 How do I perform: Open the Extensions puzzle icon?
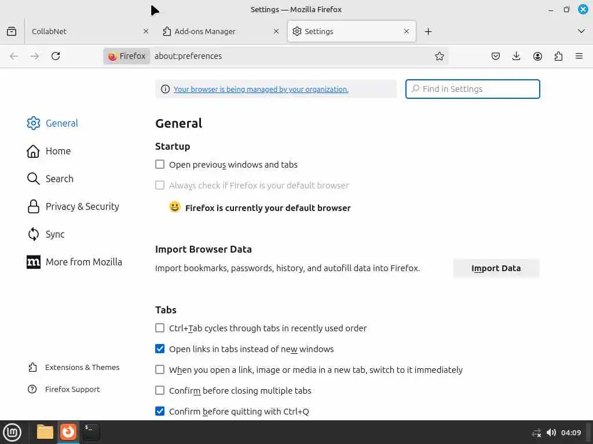click(558, 56)
